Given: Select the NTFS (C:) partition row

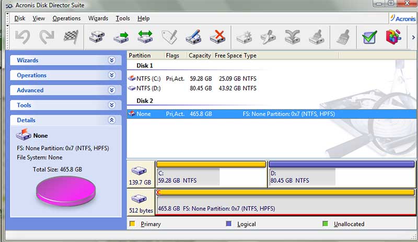Looking at the screenshot, I should coord(272,78).
